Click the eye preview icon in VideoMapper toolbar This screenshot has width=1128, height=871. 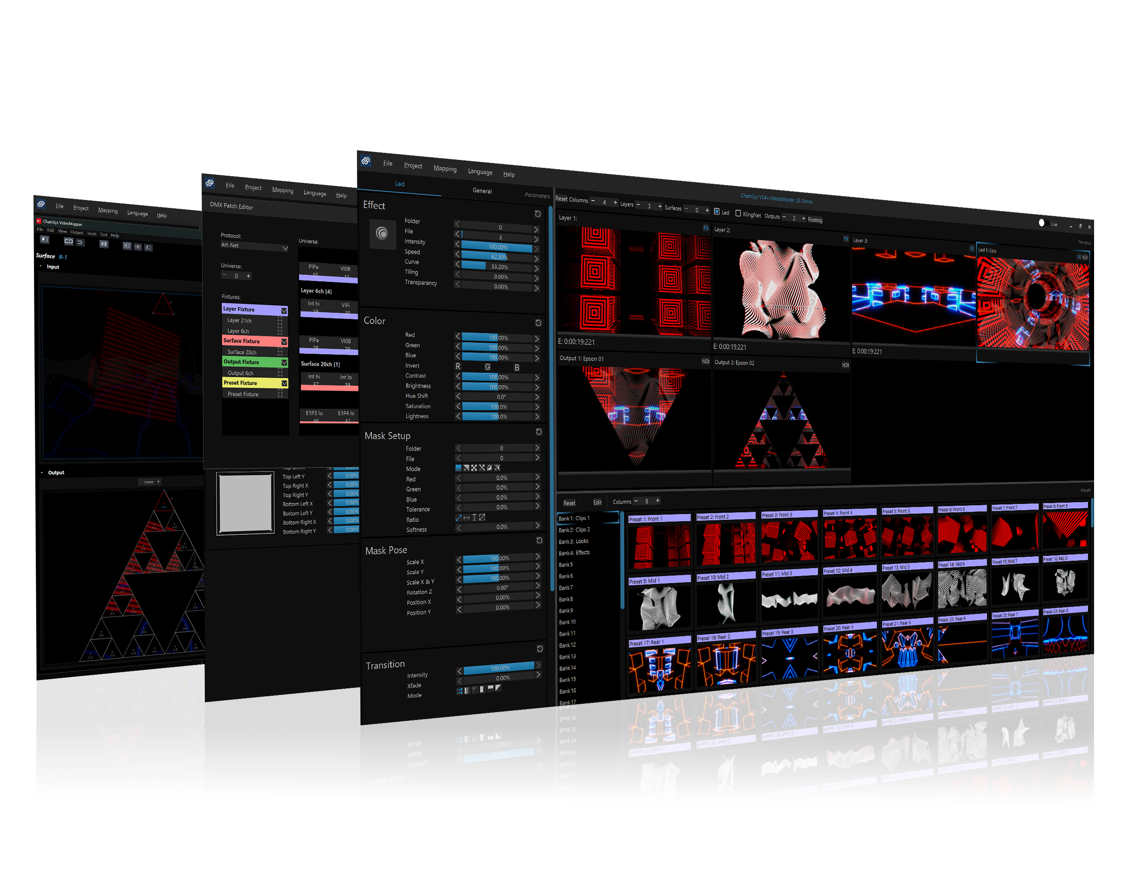[138, 247]
